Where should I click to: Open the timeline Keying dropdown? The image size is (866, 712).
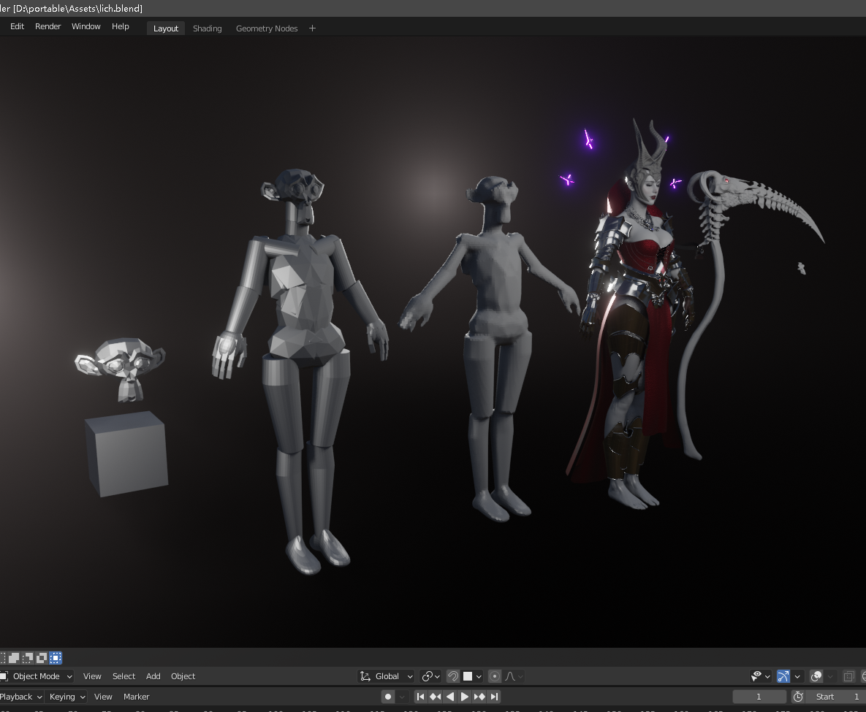(67, 697)
